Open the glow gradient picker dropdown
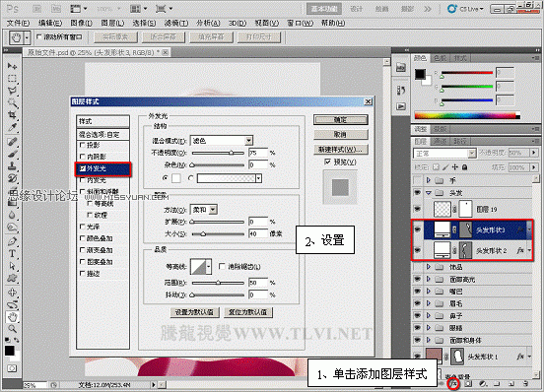 point(258,178)
